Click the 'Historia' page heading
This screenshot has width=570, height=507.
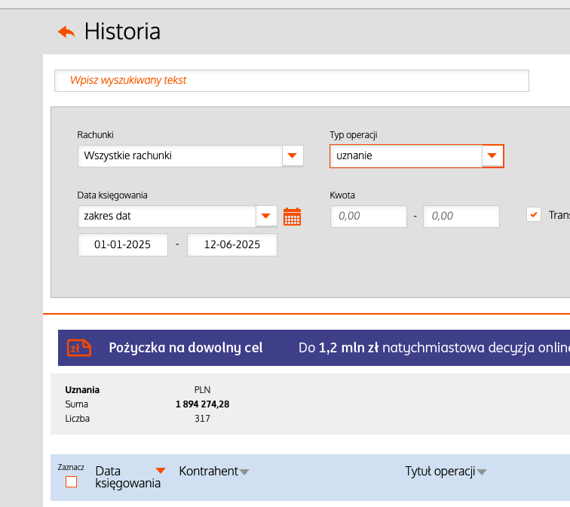[122, 31]
